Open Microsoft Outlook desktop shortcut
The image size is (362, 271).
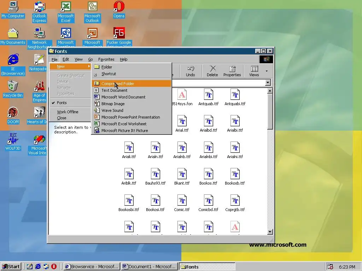[x=92, y=12]
